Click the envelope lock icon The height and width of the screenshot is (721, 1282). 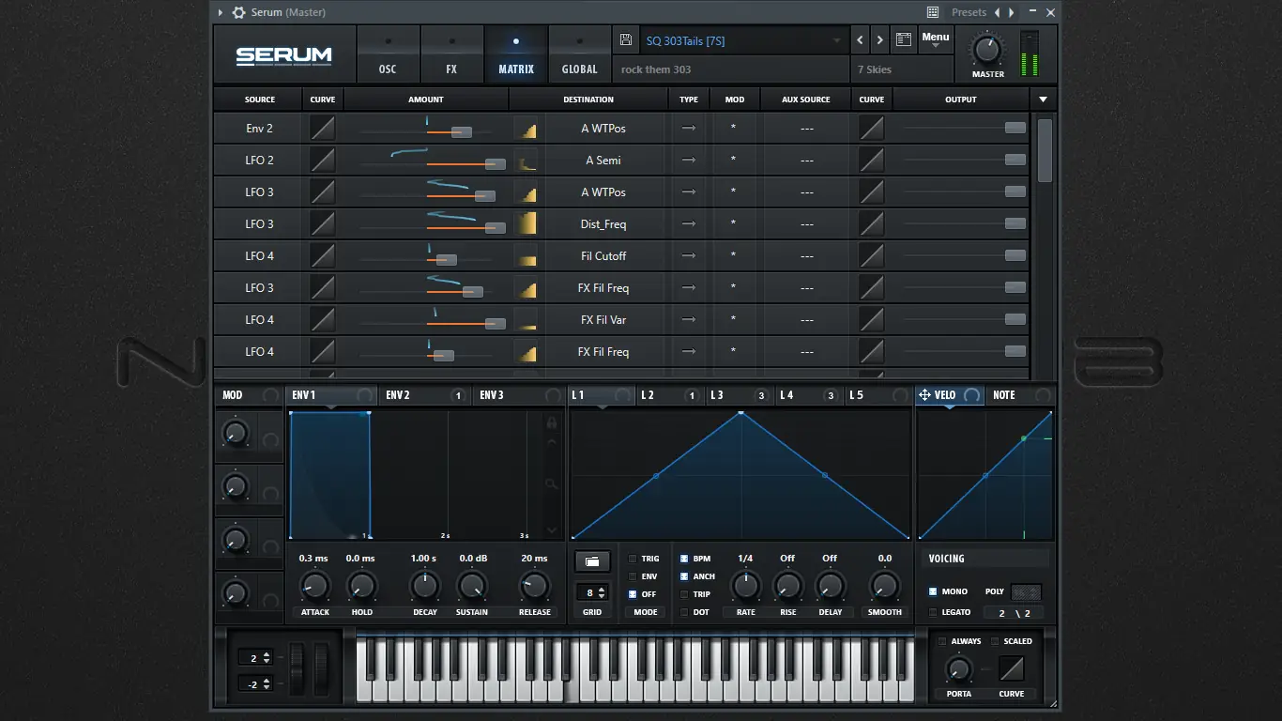[552, 423]
